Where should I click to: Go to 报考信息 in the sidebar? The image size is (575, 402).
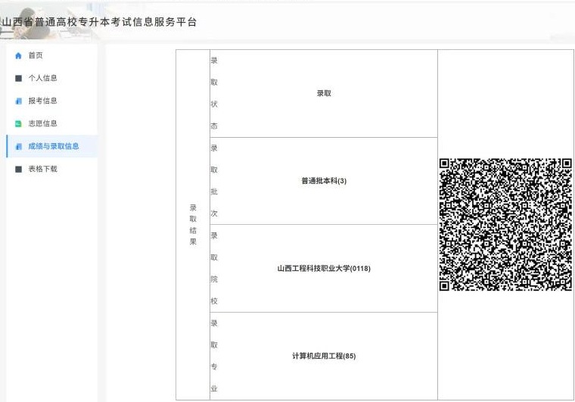[52, 101]
